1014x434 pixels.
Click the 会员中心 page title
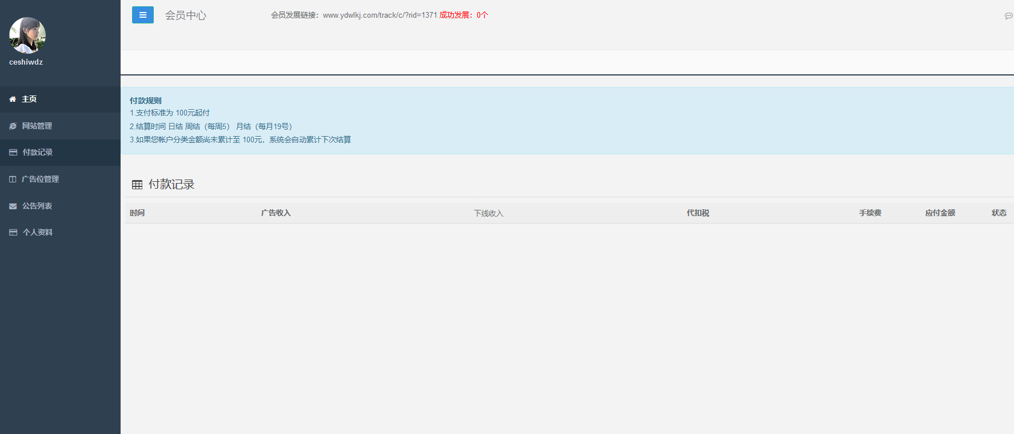click(x=185, y=15)
